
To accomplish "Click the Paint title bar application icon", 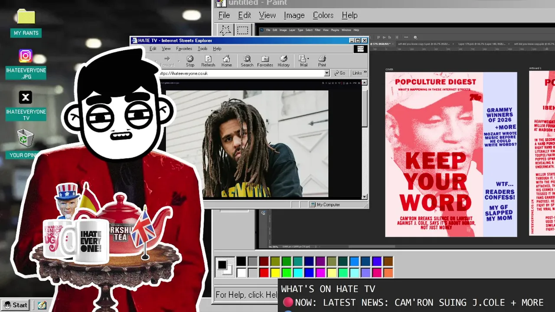I will pos(221,3).
